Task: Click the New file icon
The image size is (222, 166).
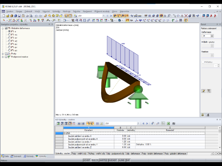Action: (4, 16)
